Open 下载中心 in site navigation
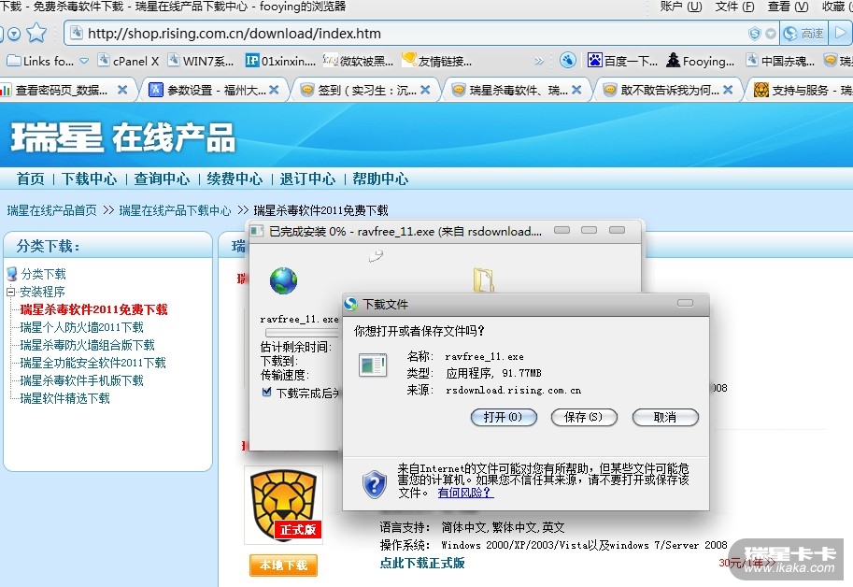 [x=89, y=179]
